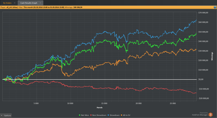217x118 pixels.
Task: Close the By Stakes tab
Action: (15, 3)
